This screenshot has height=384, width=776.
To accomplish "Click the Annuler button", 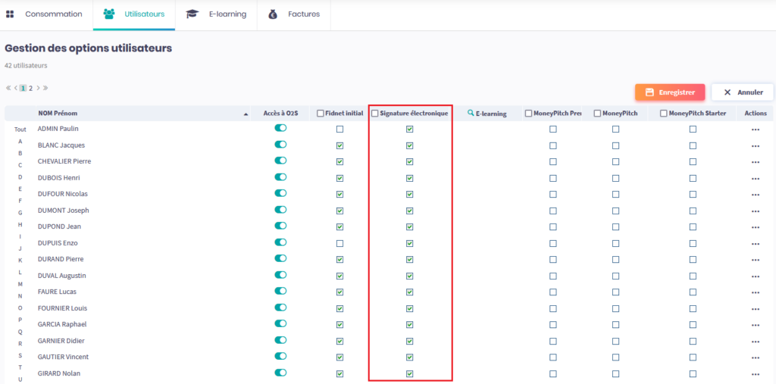I will click(742, 92).
